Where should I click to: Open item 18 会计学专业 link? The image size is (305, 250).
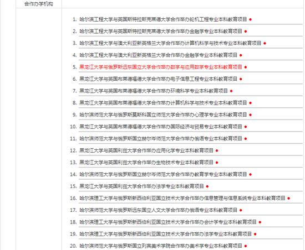point(168,222)
